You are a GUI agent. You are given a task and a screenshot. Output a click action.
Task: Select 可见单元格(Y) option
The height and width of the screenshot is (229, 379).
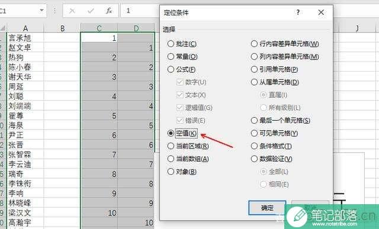[x=274, y=133]
